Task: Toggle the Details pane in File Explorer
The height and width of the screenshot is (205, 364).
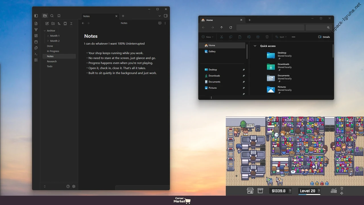Action: tap(324, 37)
